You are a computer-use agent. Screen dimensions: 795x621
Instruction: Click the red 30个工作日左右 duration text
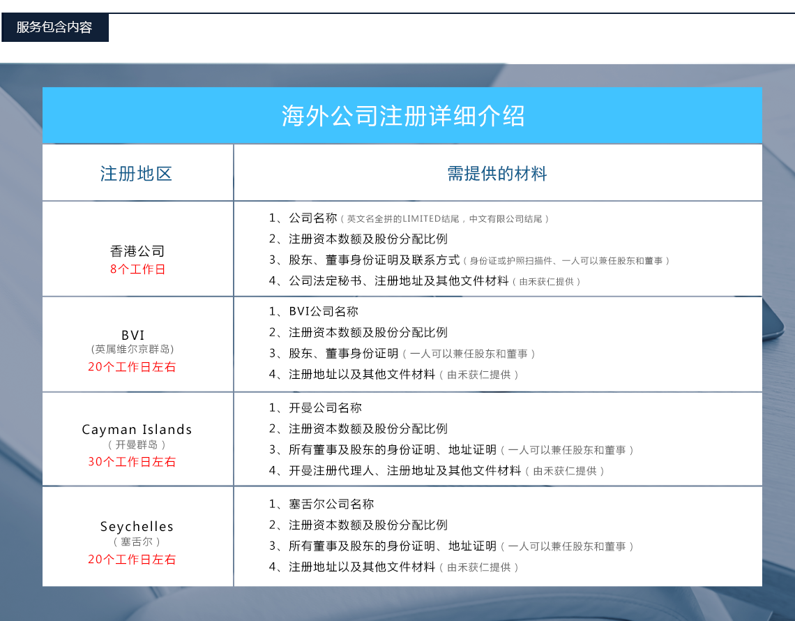click(x=132, y=462)
